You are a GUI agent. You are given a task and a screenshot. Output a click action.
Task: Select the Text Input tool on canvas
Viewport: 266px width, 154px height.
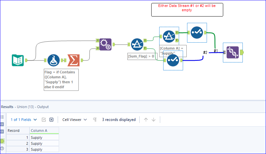18,60
